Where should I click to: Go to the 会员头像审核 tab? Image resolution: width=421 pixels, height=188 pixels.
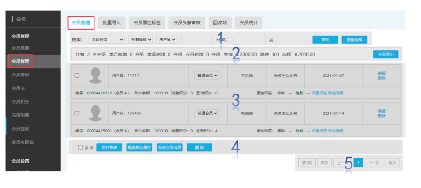187,23
